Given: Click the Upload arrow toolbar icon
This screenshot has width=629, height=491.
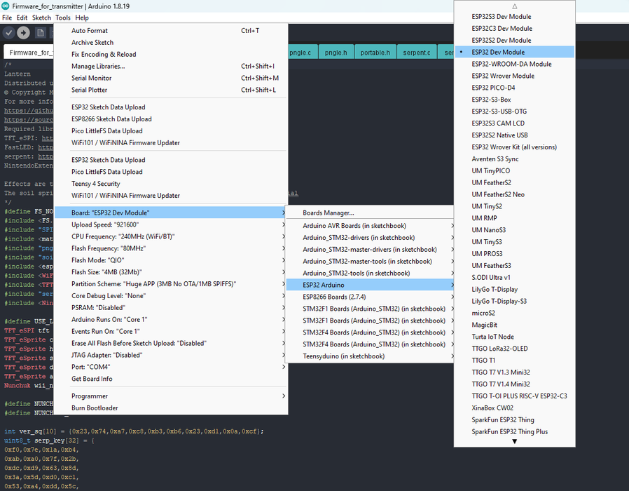Looking at the screenshot, I should point(23,32).
